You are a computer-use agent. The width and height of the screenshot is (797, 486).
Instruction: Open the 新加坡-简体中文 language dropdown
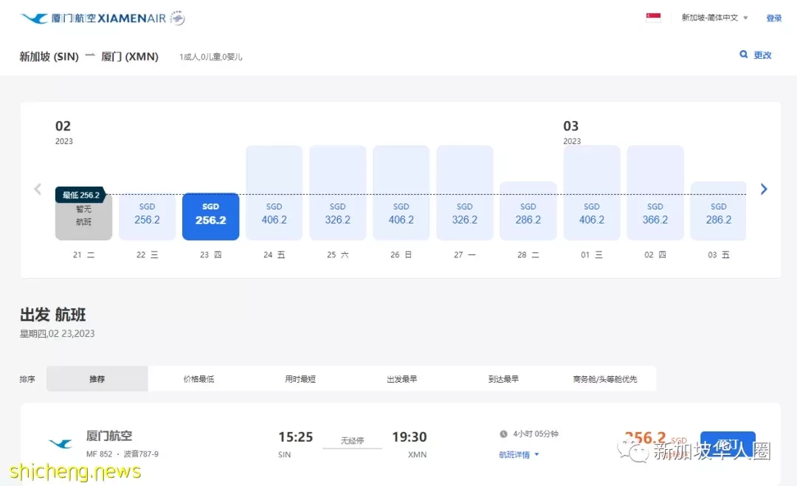714,18
